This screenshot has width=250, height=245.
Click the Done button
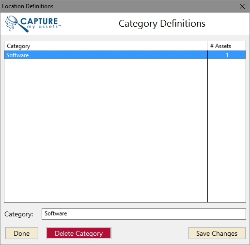click(22, 233)
